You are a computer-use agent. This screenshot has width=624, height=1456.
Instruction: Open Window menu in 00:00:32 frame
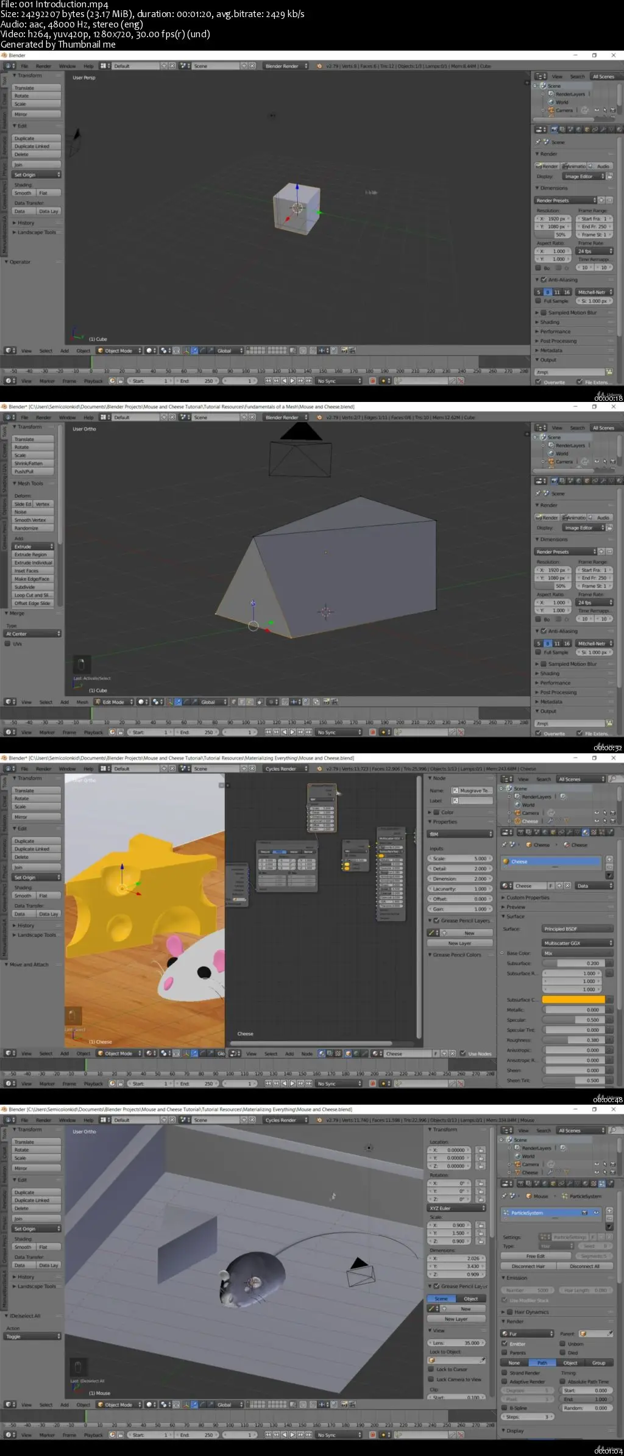coord(67,417)
